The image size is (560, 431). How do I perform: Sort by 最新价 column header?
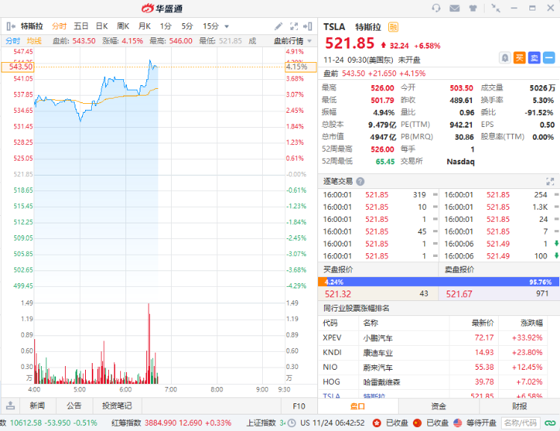(482, 323)
